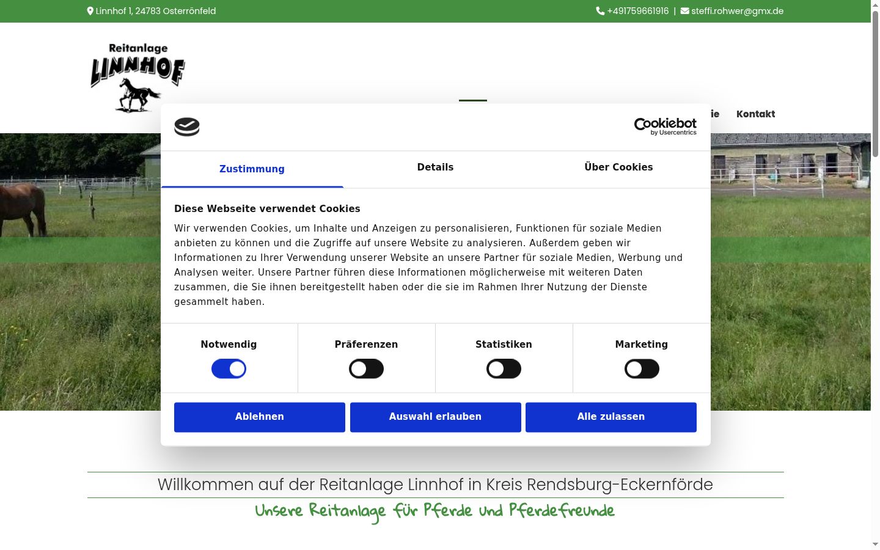Open the Über Cookies tab
This screenshot has height=550, width=880.
[x=618, y=167]
